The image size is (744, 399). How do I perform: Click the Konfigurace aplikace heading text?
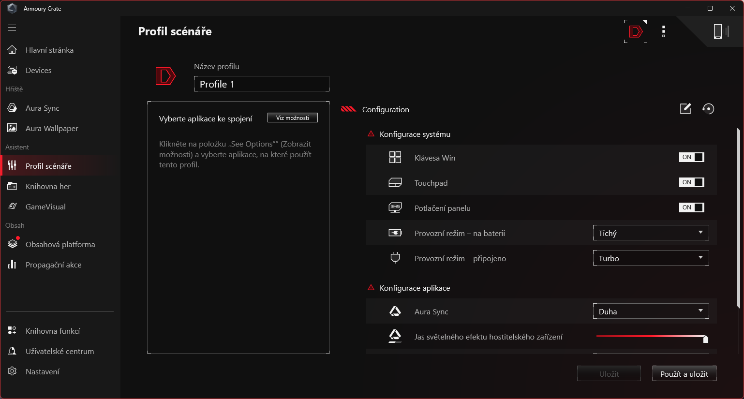coord(415,288)
